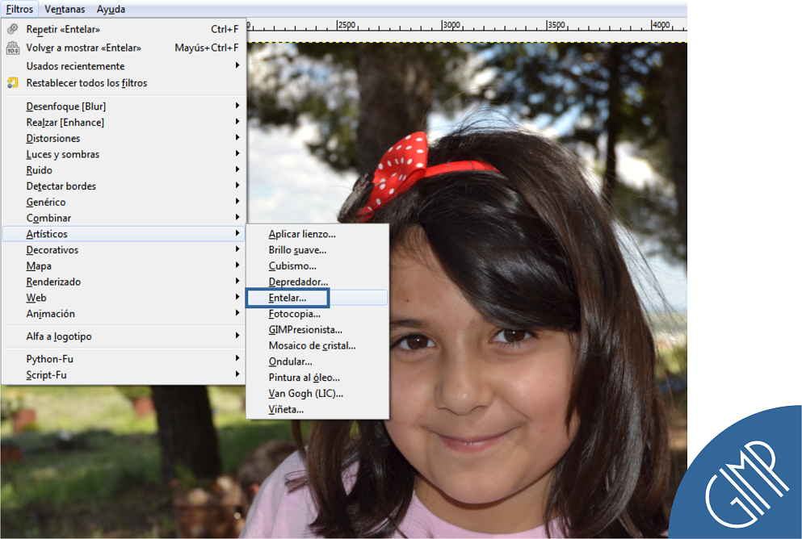802x539 pixels.
Task: Expand Luces y sombras submenu arrow
Action: pyautogui.click(x=237, y=153)
